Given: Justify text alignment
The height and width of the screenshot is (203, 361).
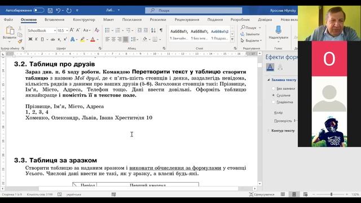Looking at the screenshot, I should pyautogui.click(x=125, y=39).
